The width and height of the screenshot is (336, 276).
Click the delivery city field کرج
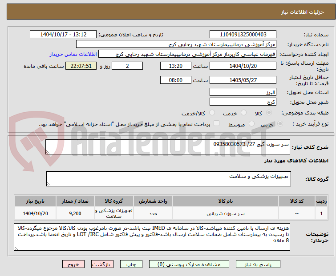pyautogui.click(x=243, y=102)
